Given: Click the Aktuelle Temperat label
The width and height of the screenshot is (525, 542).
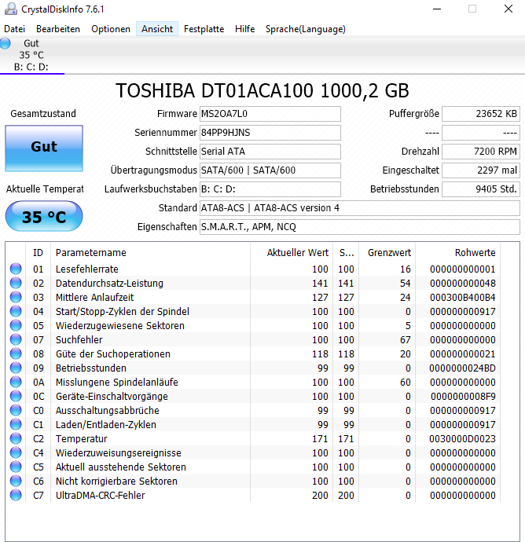Looking at the screenshot, I should pyautogui.click(x=45, y=189).
